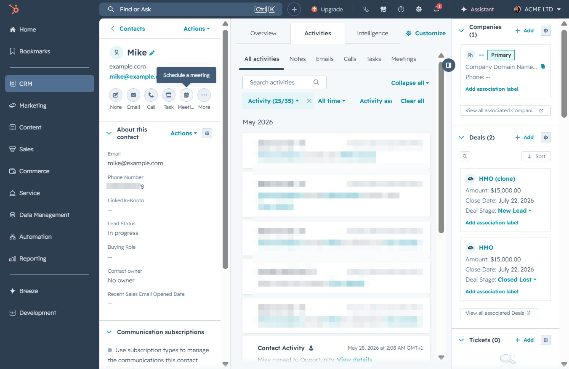
Task: Click View all associated Deals
Action: (499, 313)
